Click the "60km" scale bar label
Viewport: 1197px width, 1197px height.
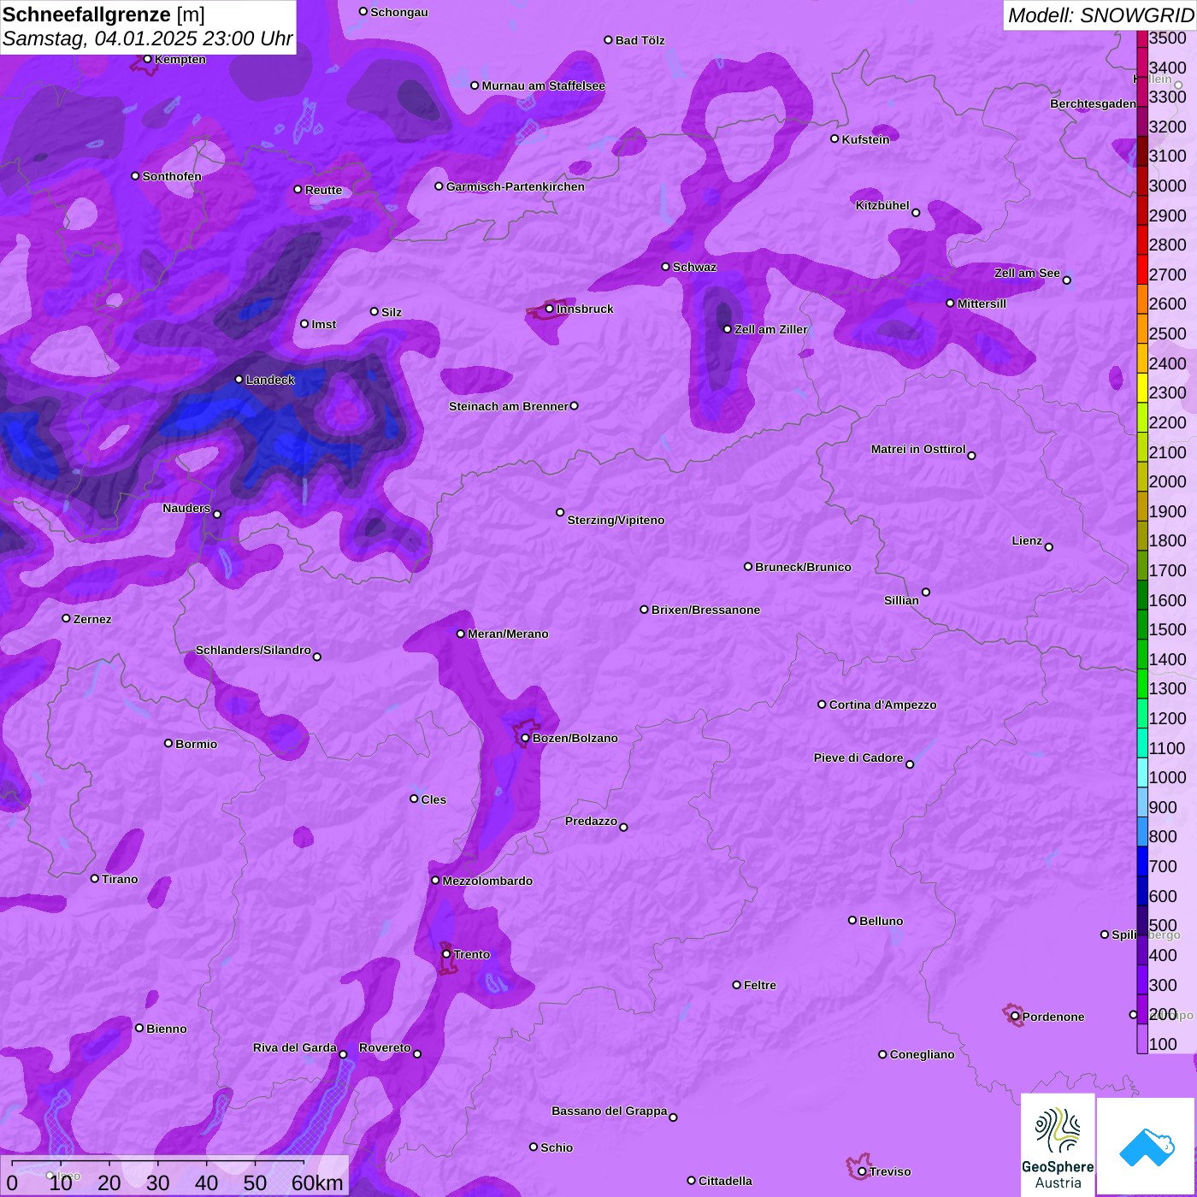(317, 1182)
